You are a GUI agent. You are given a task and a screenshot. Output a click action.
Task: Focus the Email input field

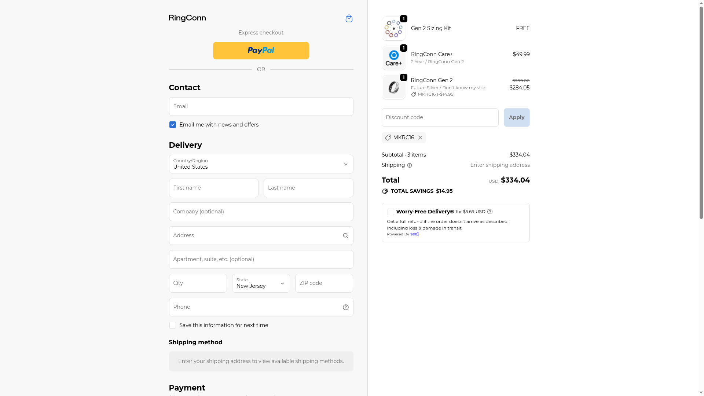coord(261,106)
